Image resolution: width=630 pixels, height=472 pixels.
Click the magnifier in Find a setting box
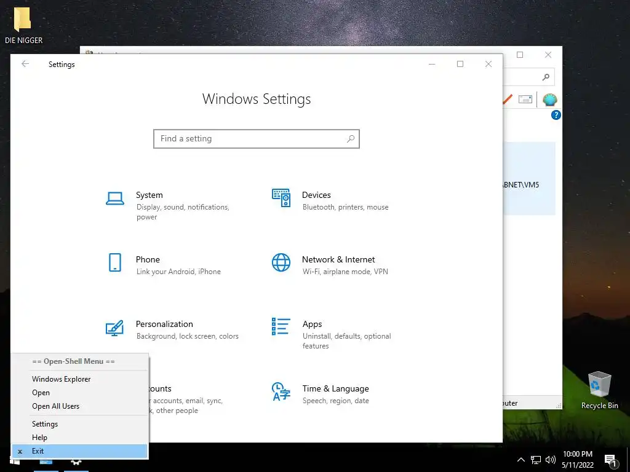[350, 138]
